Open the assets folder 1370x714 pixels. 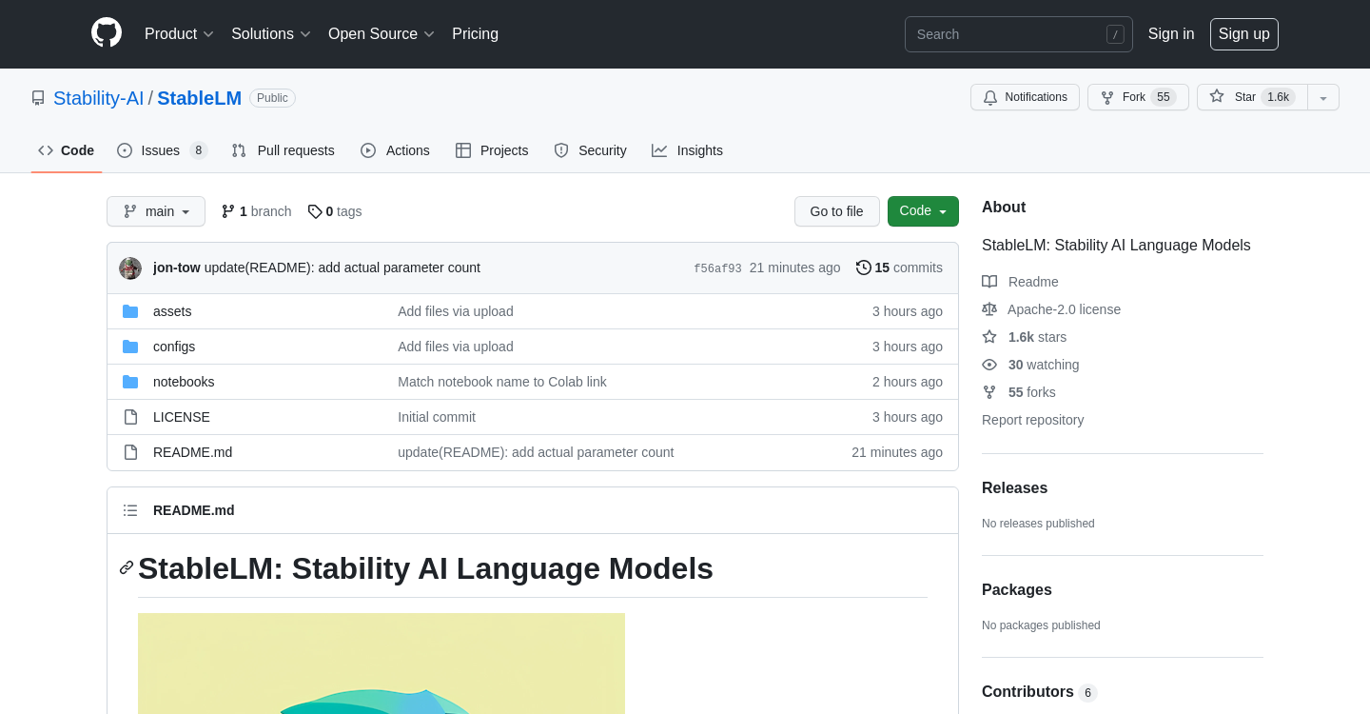point(172,311)
